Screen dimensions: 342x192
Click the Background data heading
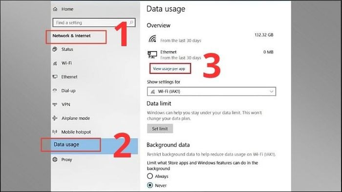tap(168, 145)
